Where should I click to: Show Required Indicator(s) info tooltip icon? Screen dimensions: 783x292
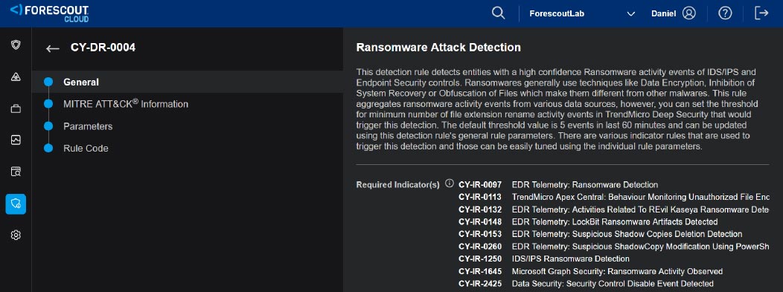(450, 183)
